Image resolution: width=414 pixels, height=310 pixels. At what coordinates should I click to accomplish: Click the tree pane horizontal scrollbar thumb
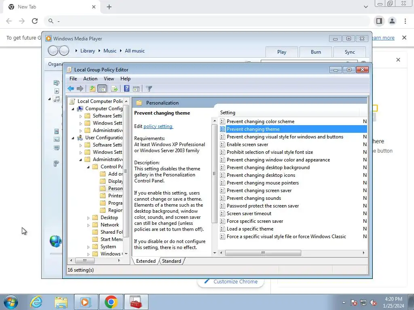(x=85, y=260)
